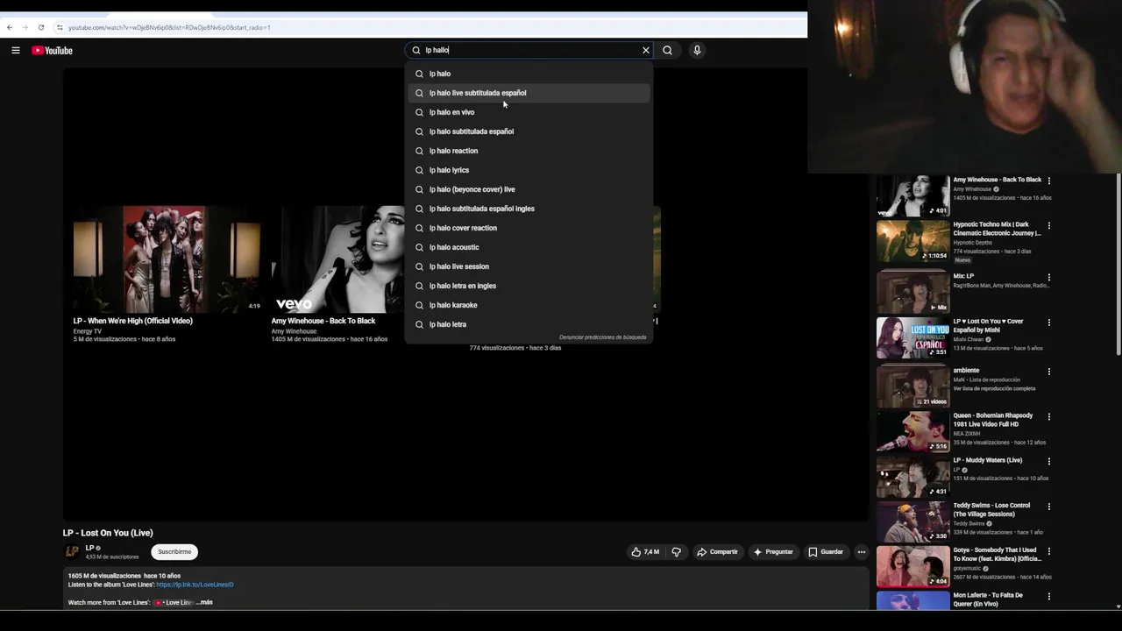Dislike the video with thumbs-down
The height and width of the screenshot is (631, 1122).
pos(676,552)
